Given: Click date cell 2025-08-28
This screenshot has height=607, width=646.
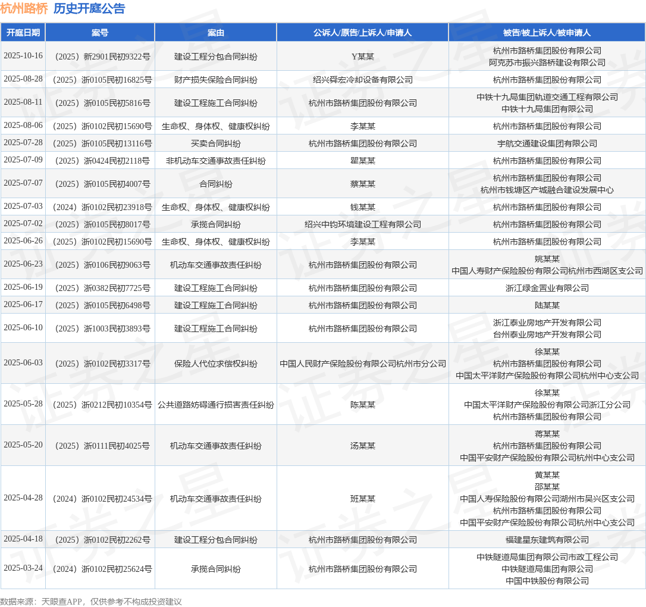Looking at the screenshot, I should 23,79.
